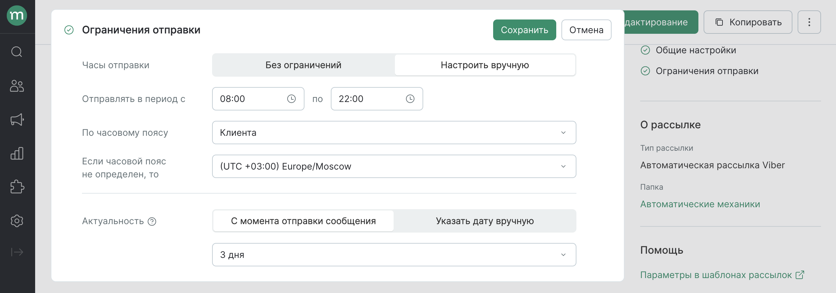Click the Сохранить button
Screen dimensions: 836x293
tap(525, 30)
